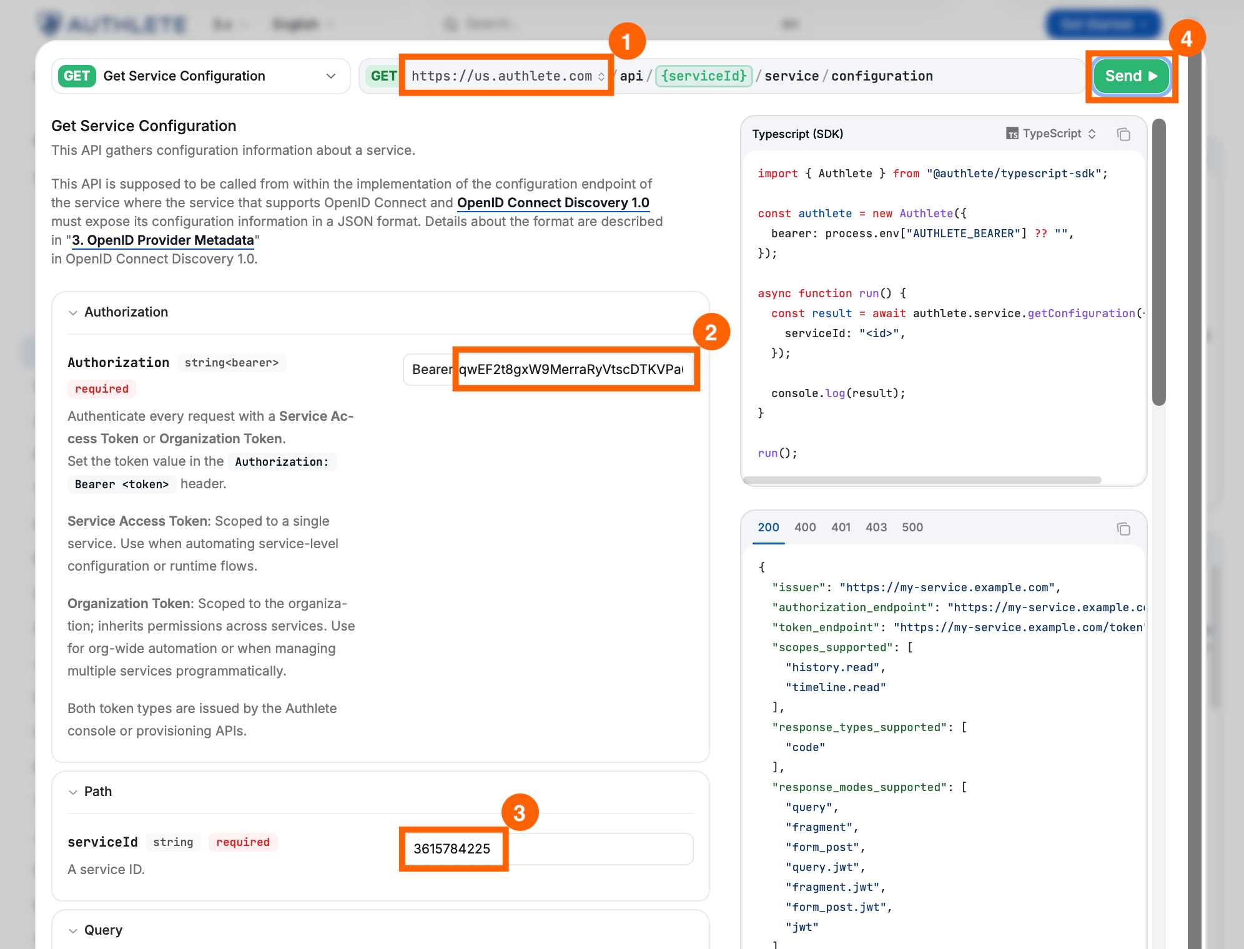The height and width of the screenshot is (949, 1244).
Task: Click the blurred Get Started button in the background header
Action: tap(1103, 24)
